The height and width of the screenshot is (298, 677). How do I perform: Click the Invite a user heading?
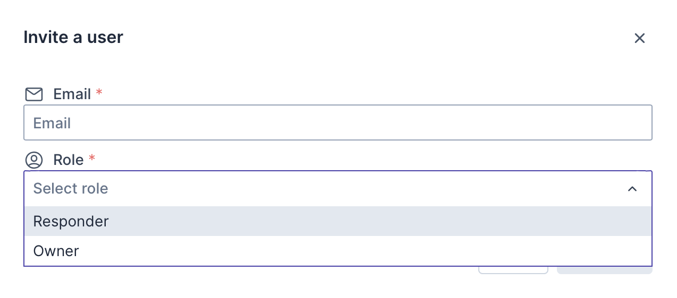(73, 37)
